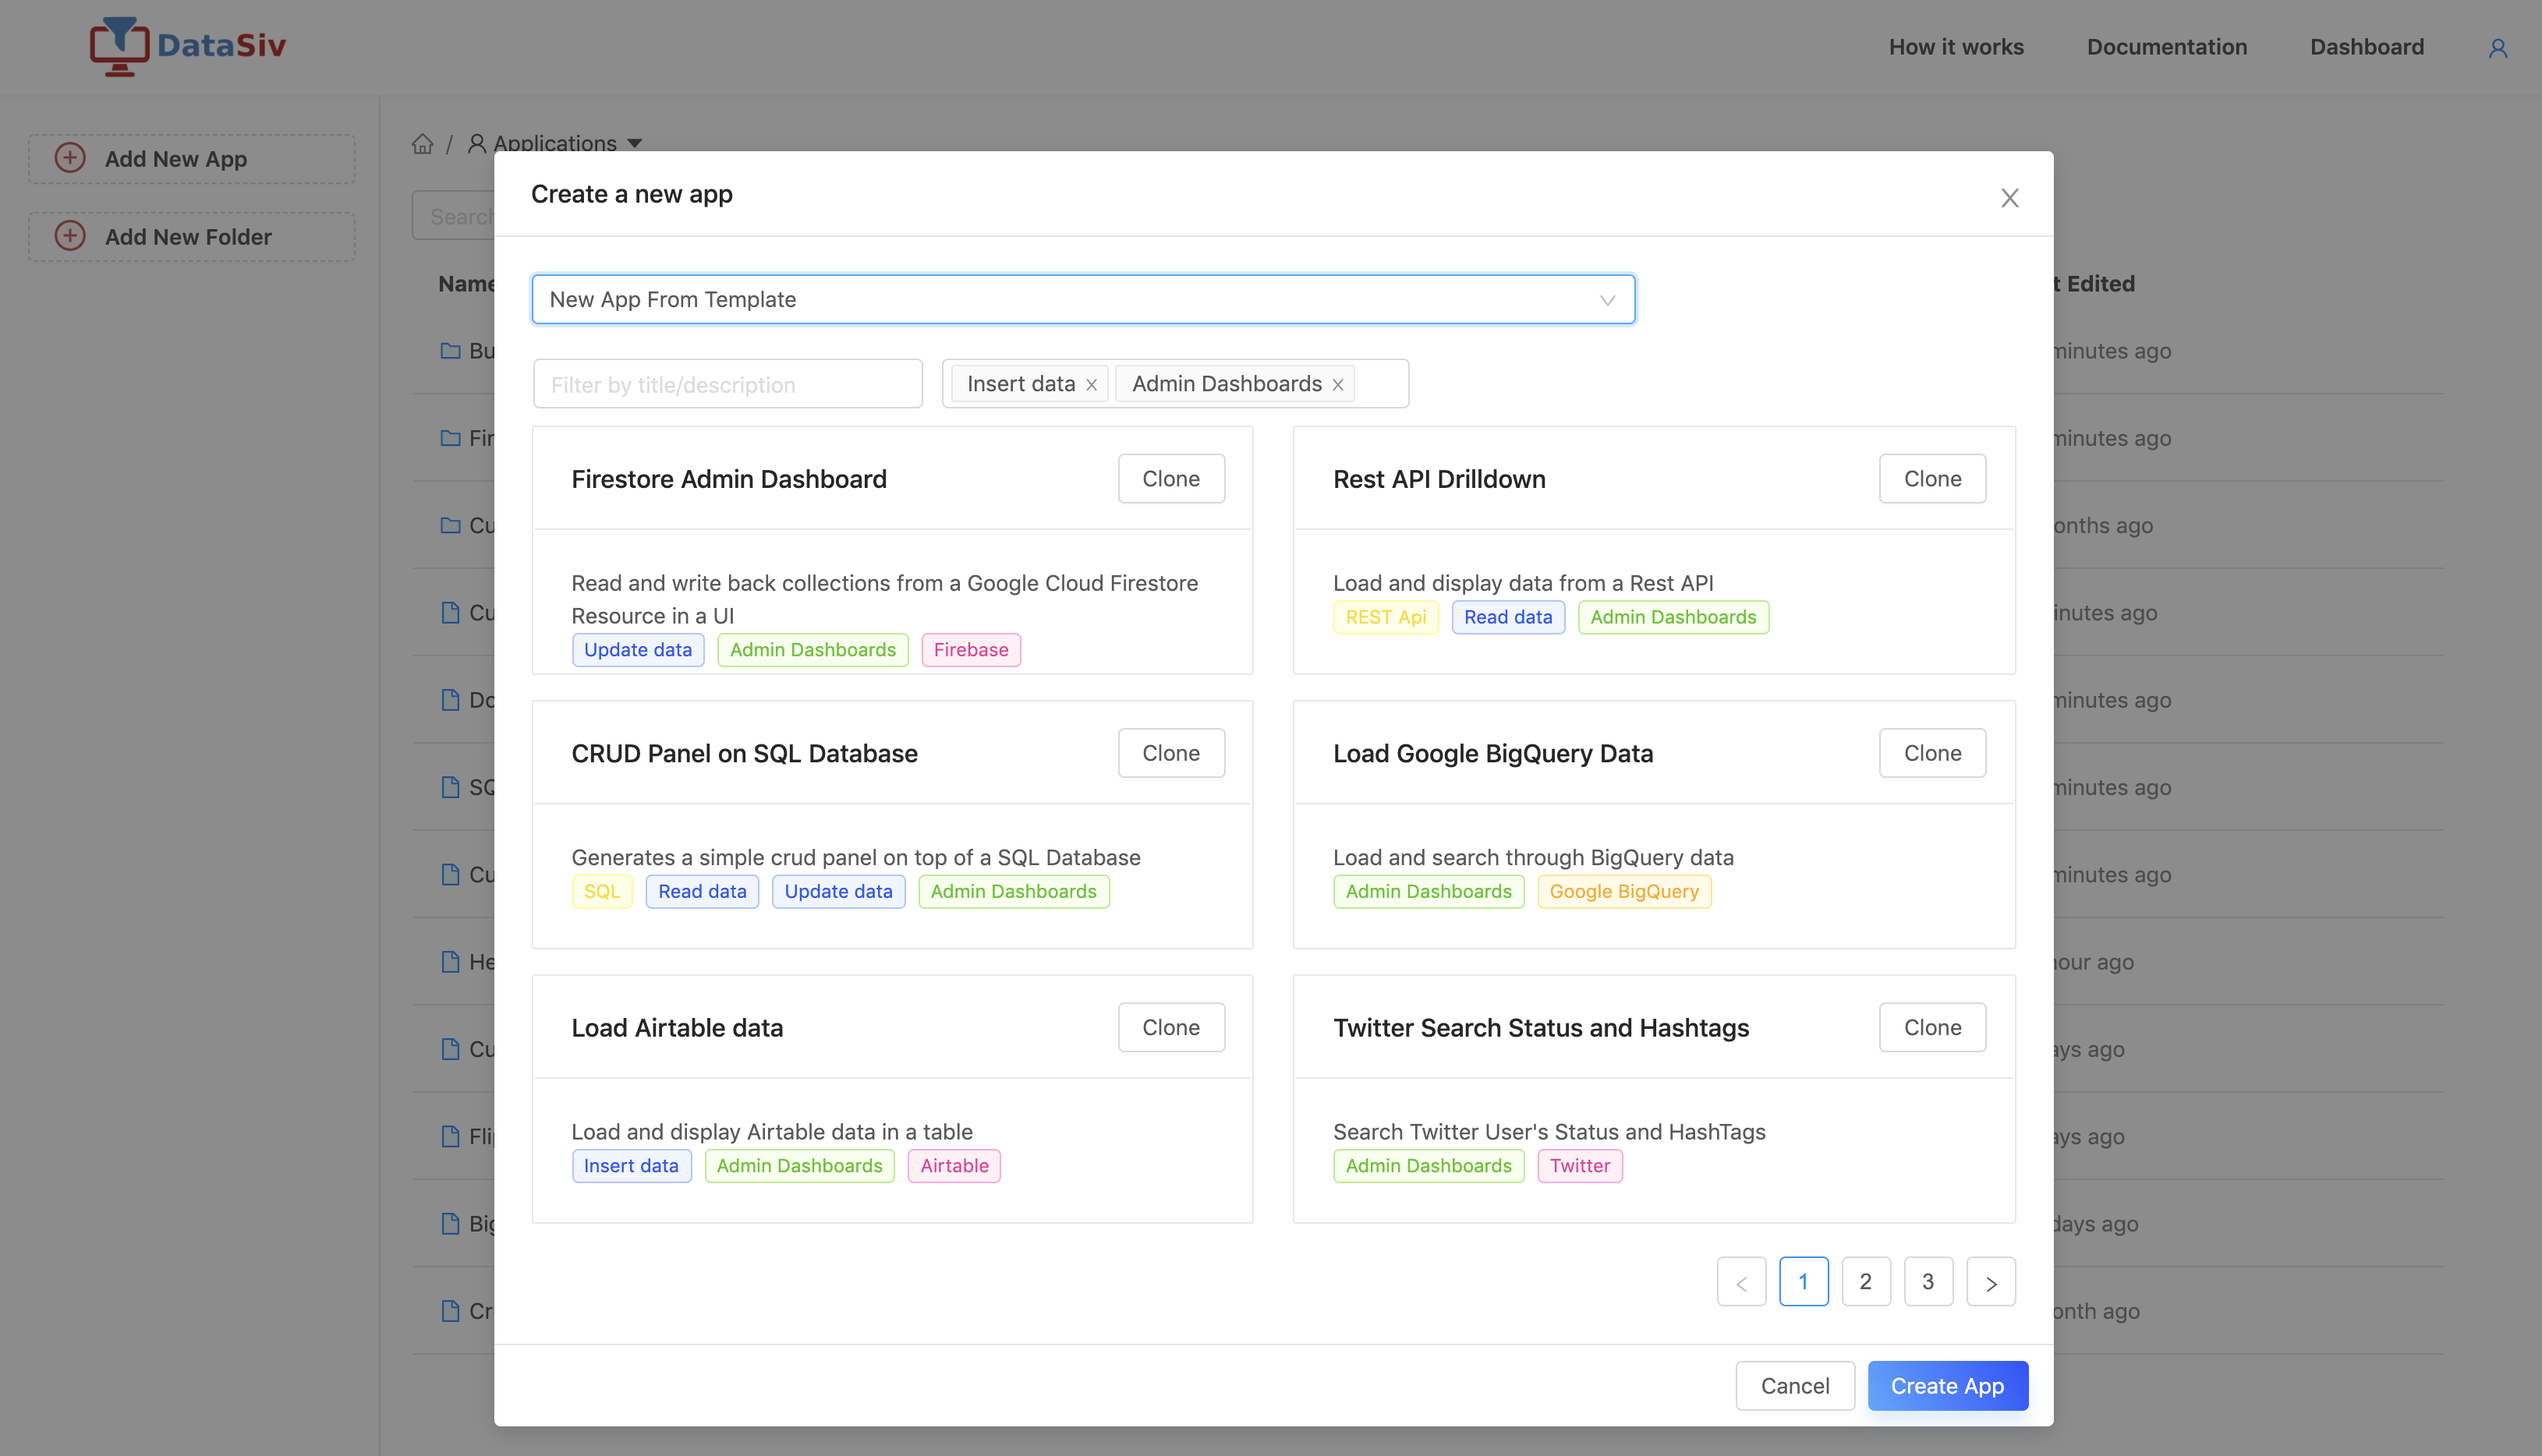Clone the CRUD Panel on SQL Database template
2542x1456 pixels.
[1170, 753]
